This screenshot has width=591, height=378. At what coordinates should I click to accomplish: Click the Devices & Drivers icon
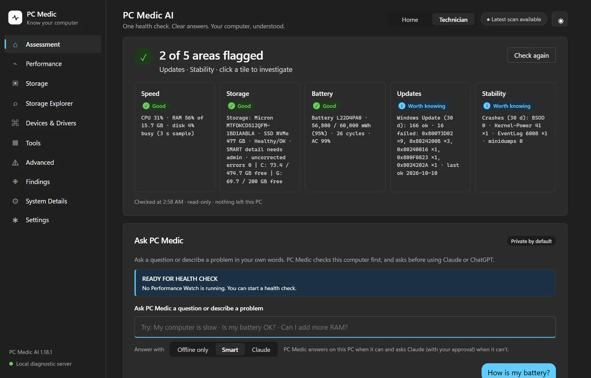click(15, 123)
